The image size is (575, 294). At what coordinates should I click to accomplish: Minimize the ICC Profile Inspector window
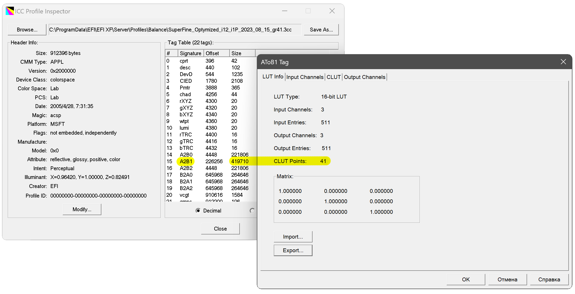click(285, 11)
